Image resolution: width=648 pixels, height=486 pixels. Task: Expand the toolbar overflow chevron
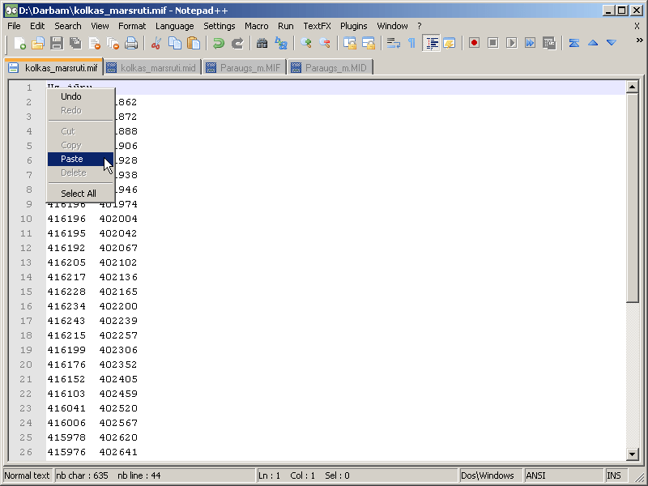[639, 40]
